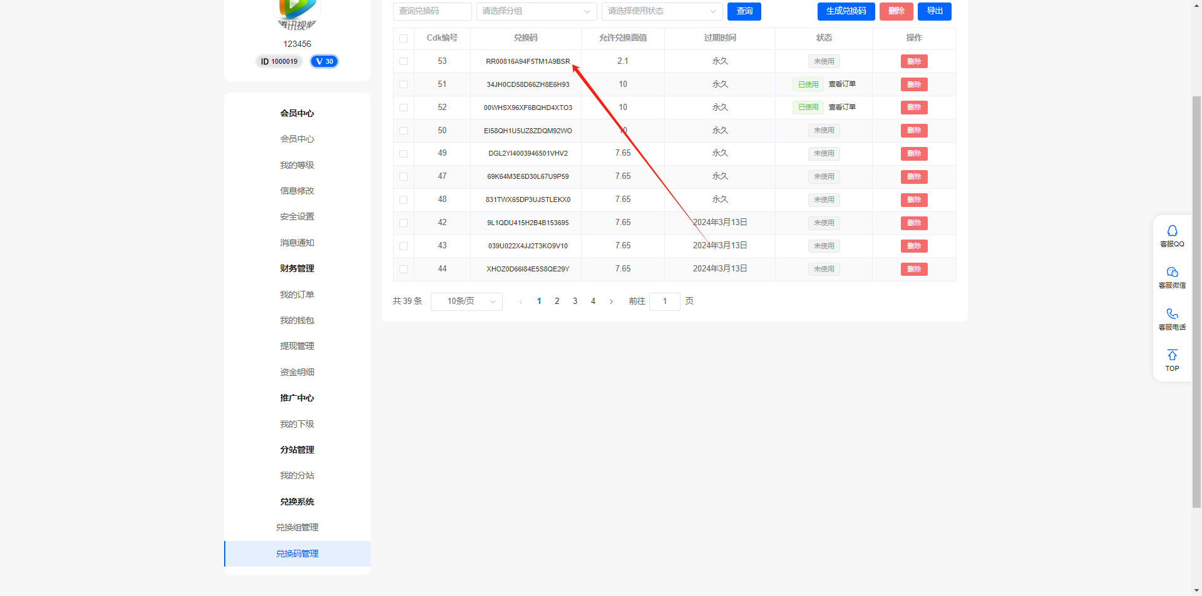Click the 客服QQ penguin icon
This screenshot has height=596, width=1202.
[1172, 231]
